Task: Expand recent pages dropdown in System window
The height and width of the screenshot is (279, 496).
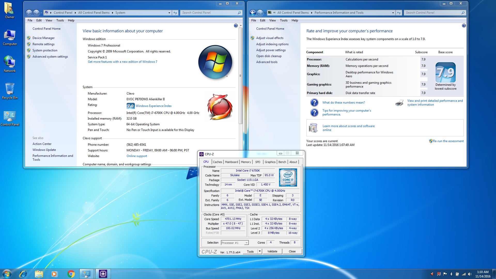Action: coord(41,13)
